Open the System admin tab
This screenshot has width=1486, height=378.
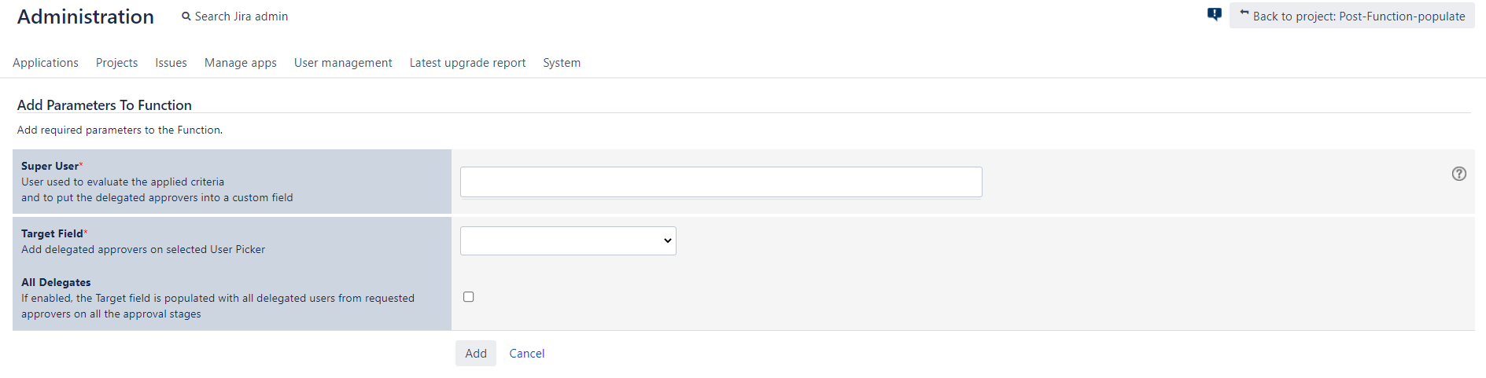pos(562,63)
